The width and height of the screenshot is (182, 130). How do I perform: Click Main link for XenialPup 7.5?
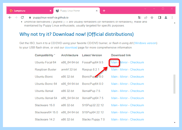pos(114,91)
